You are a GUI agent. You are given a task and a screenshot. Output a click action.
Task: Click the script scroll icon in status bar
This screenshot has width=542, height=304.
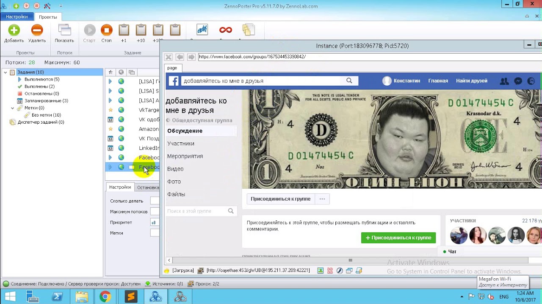[x=359, y=271]
